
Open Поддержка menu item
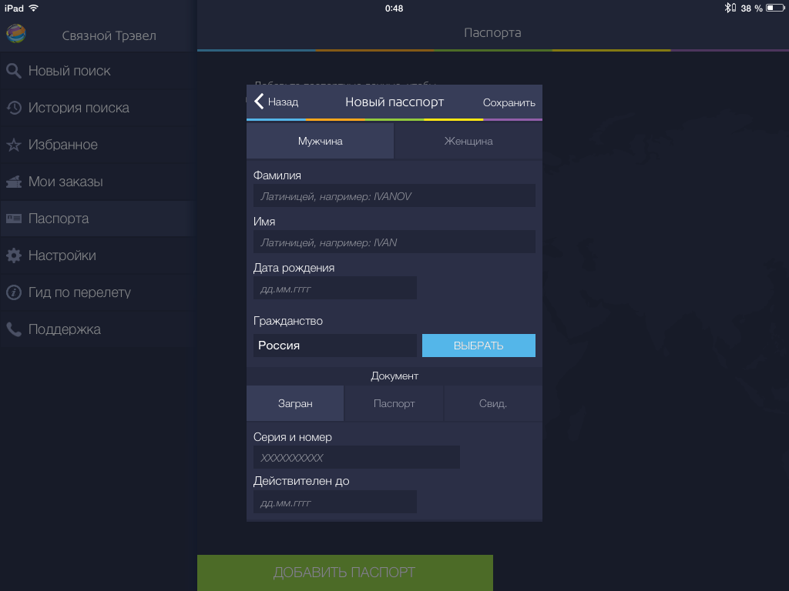[x=98, y=329]
